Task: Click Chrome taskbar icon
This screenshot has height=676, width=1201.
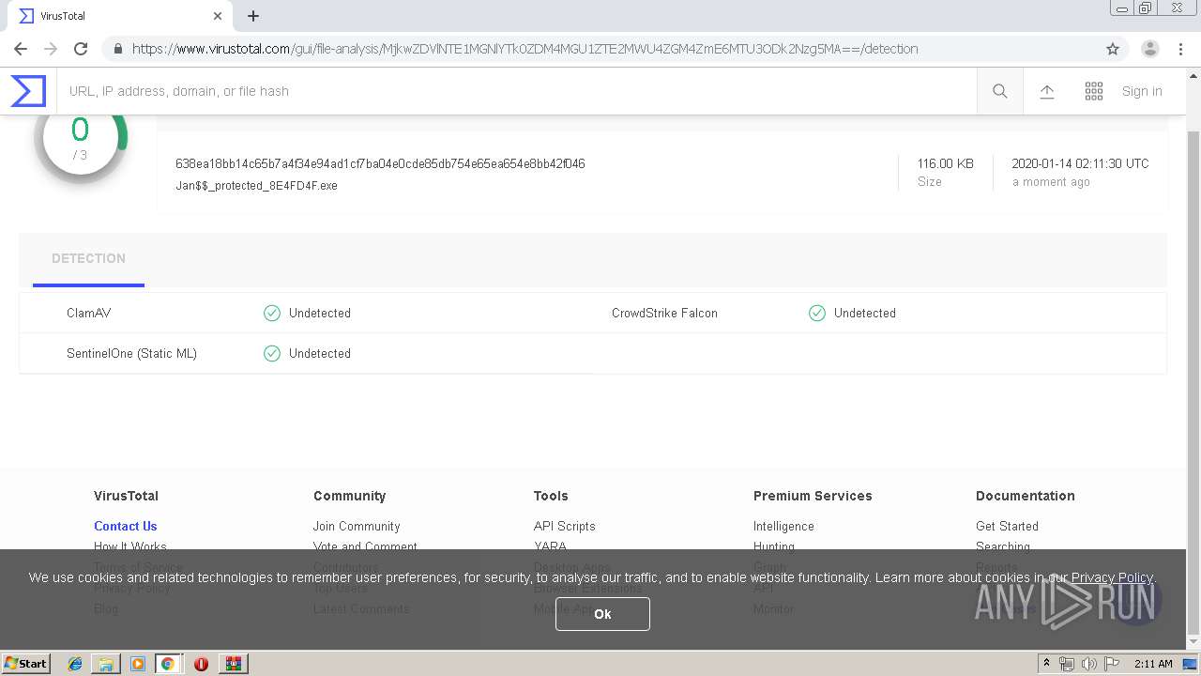Action: [x=168, y=664]
